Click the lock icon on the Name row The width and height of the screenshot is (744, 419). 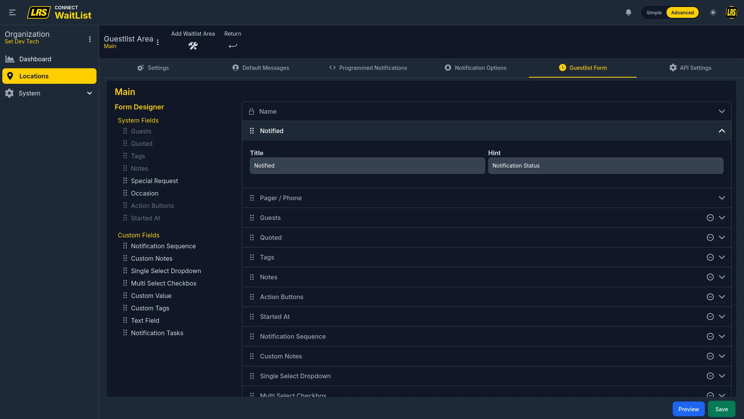coord(251,111)
